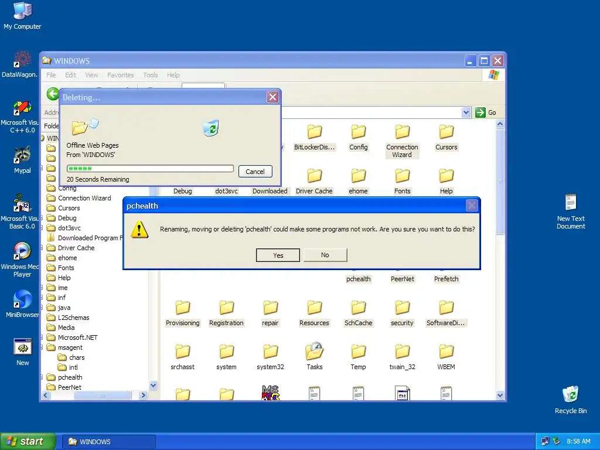600x450 pixels.
Task: Select system folder icon
Action: pyautogui.click(x=226, y=358)
